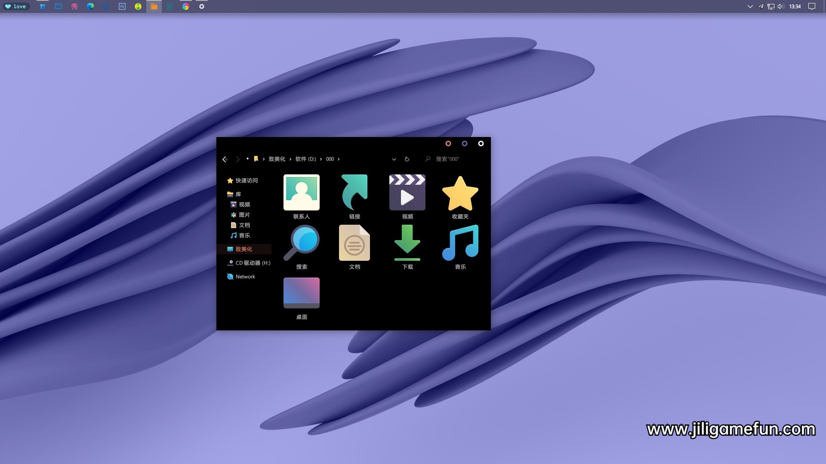Open the 搜索 magnifier folder
The width and height of the screenshot is (826, 464).
[x=301, y=247]
